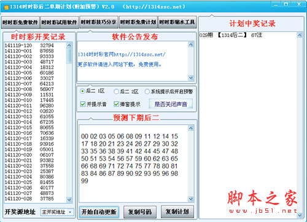Click scroll up arrow in 计划中奖记录 panel
Viewport: 307px width, 222px height.
pos(300,35)
